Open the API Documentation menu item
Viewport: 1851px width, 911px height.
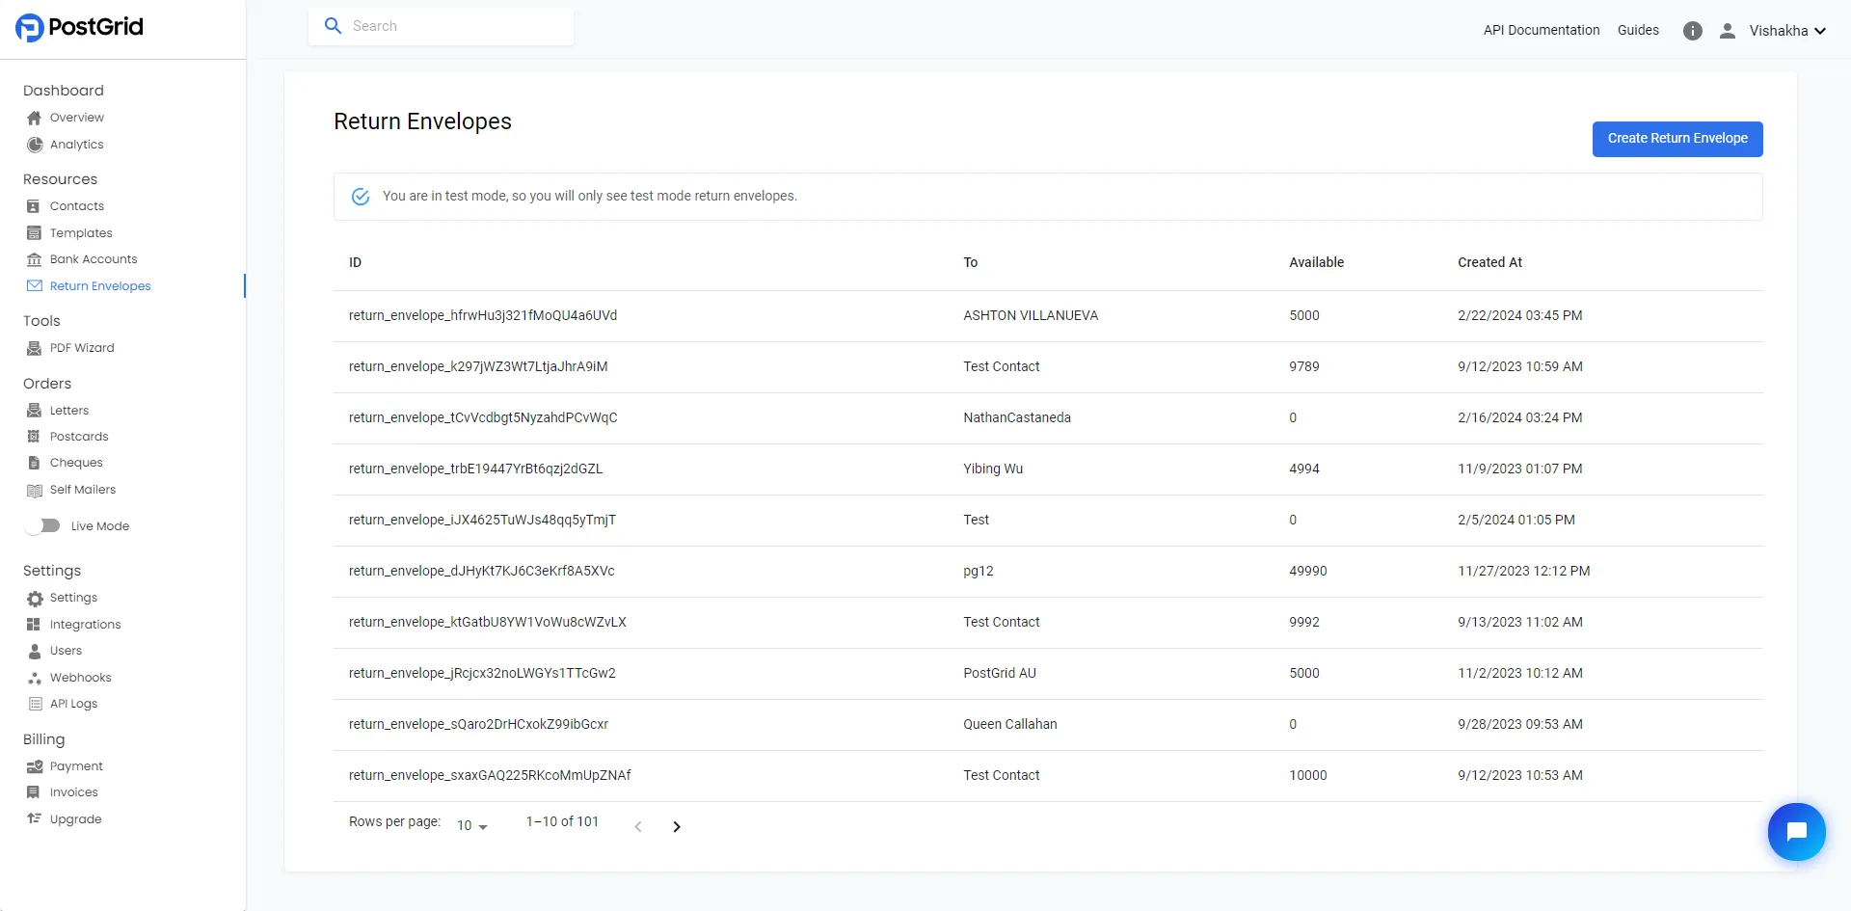pyautogui.click(x=1541, y=30)
